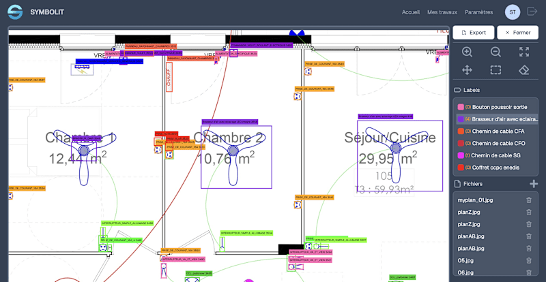Click the INTERRUPTEUR_SIMPLE_ALLUMAGE 3498 green tag
546x282 pixels.
click(x=128, y=223)
